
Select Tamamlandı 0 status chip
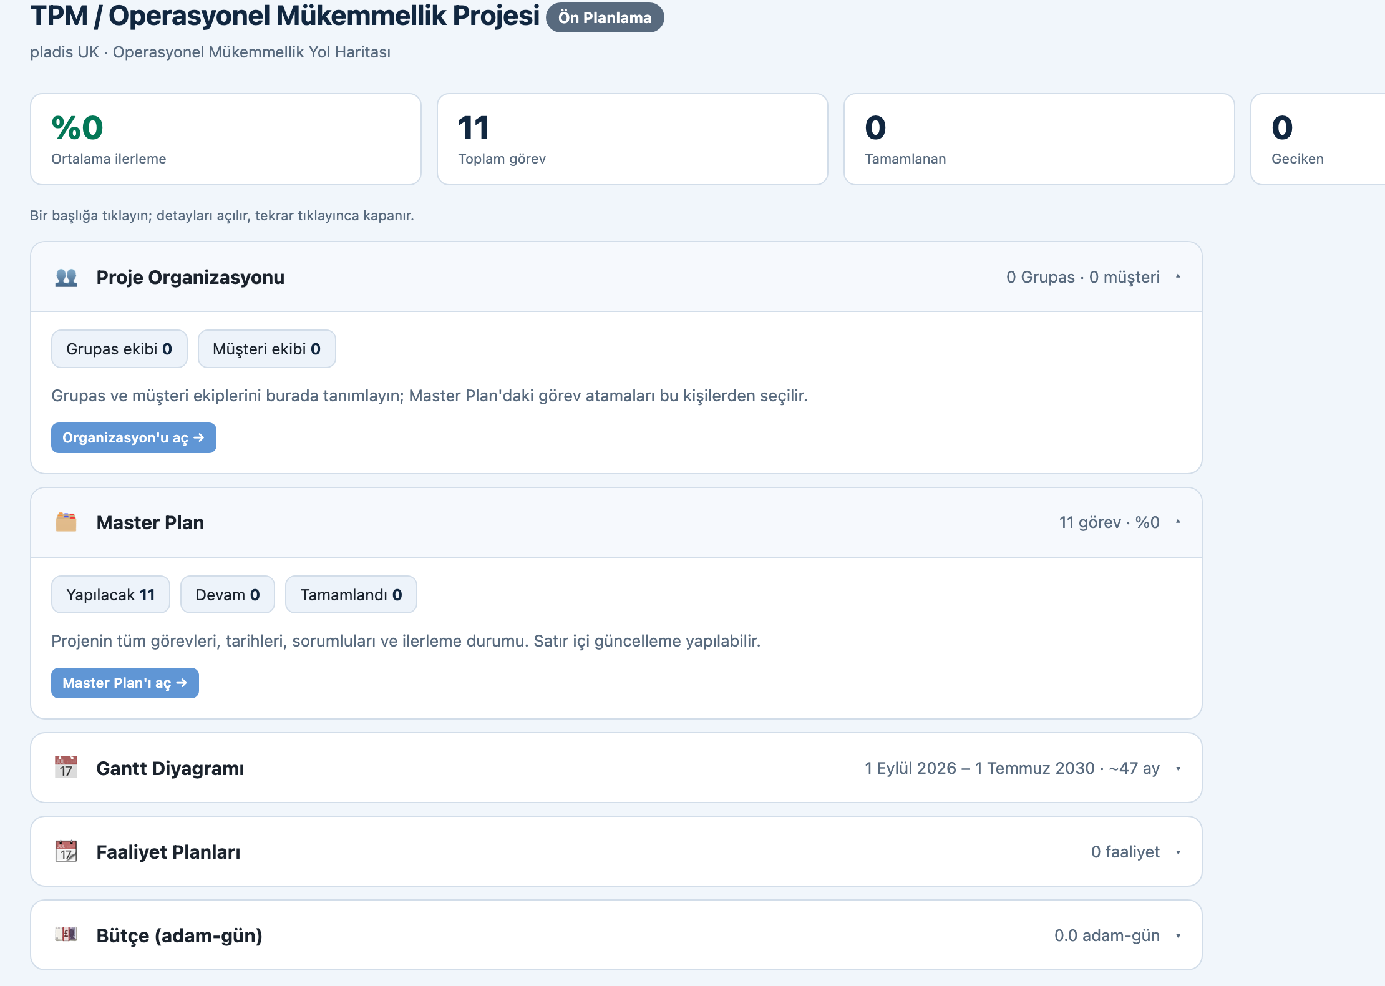pos(351,594)
